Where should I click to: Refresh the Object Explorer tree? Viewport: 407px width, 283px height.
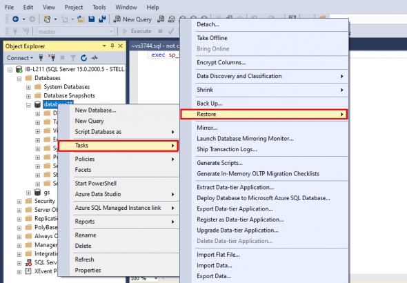[83, 58]
